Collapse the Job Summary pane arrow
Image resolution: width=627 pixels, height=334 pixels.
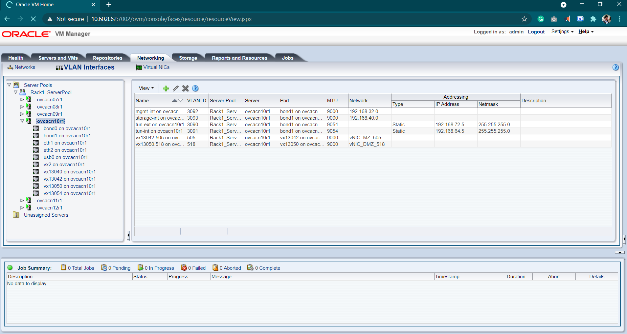[x=620, y=253]
